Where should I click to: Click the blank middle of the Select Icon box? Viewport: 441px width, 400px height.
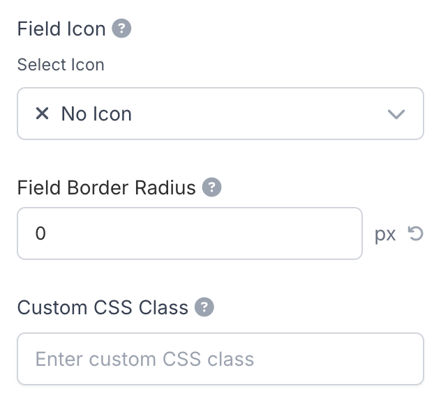pos(258,114)
